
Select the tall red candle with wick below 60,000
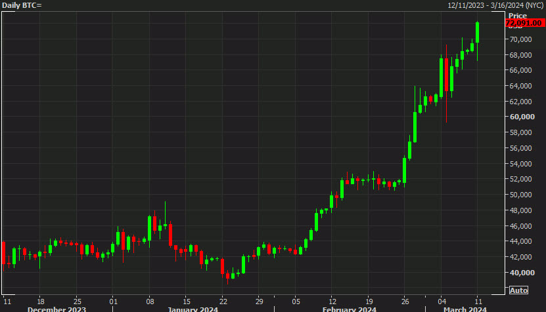coord(446,75)
